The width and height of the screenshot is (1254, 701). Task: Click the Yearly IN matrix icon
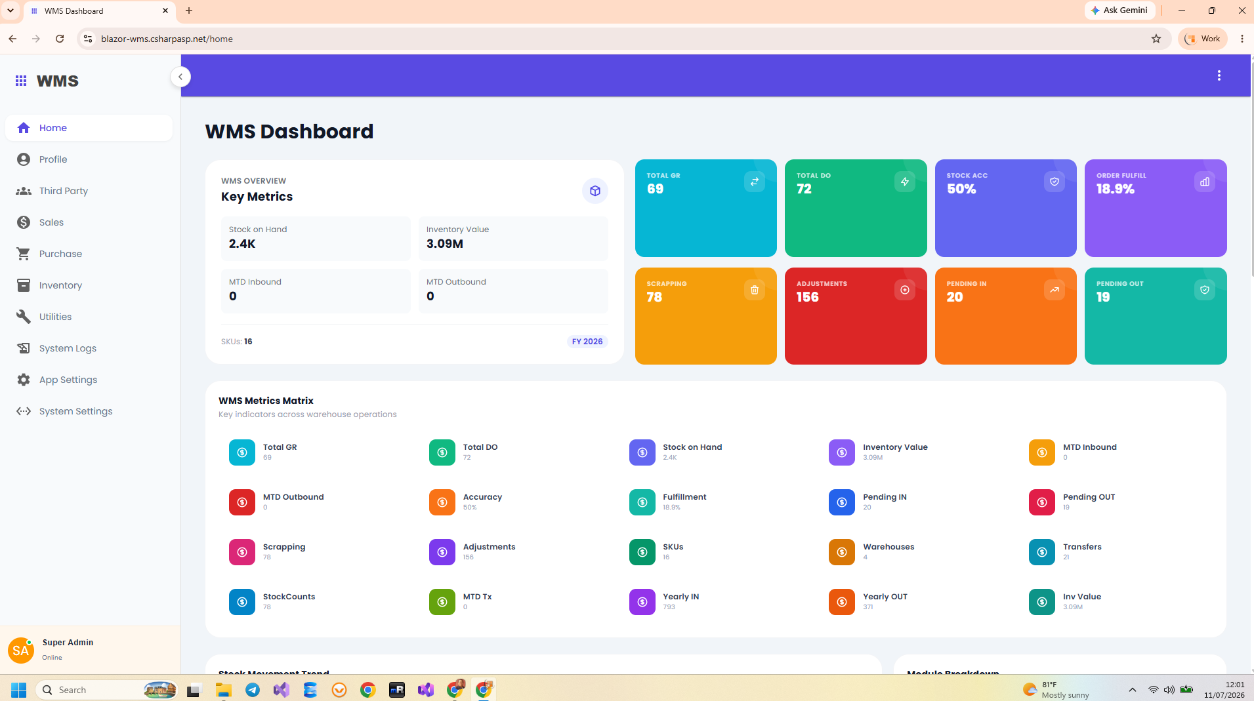642,602
